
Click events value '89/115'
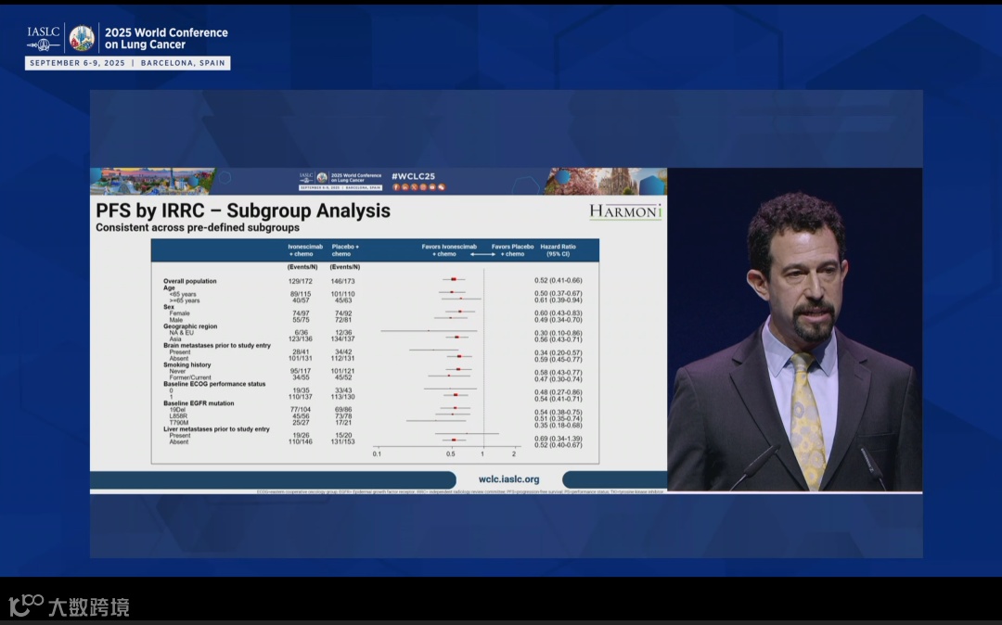point(301,294)
